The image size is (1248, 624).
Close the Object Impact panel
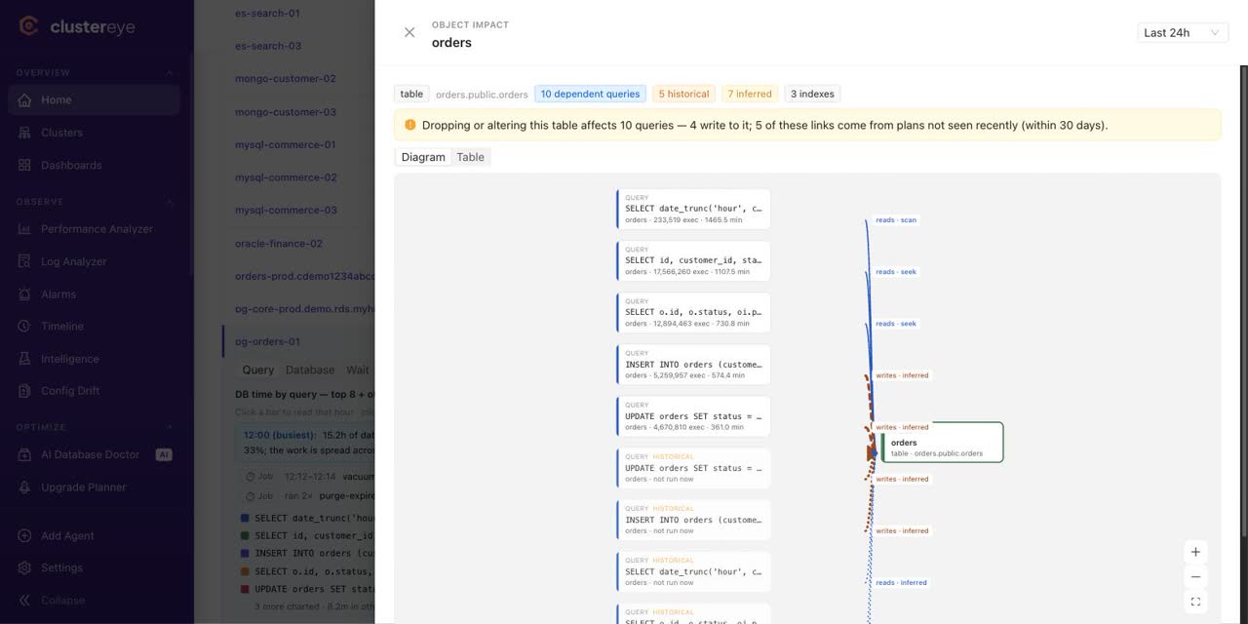[409, 32]
